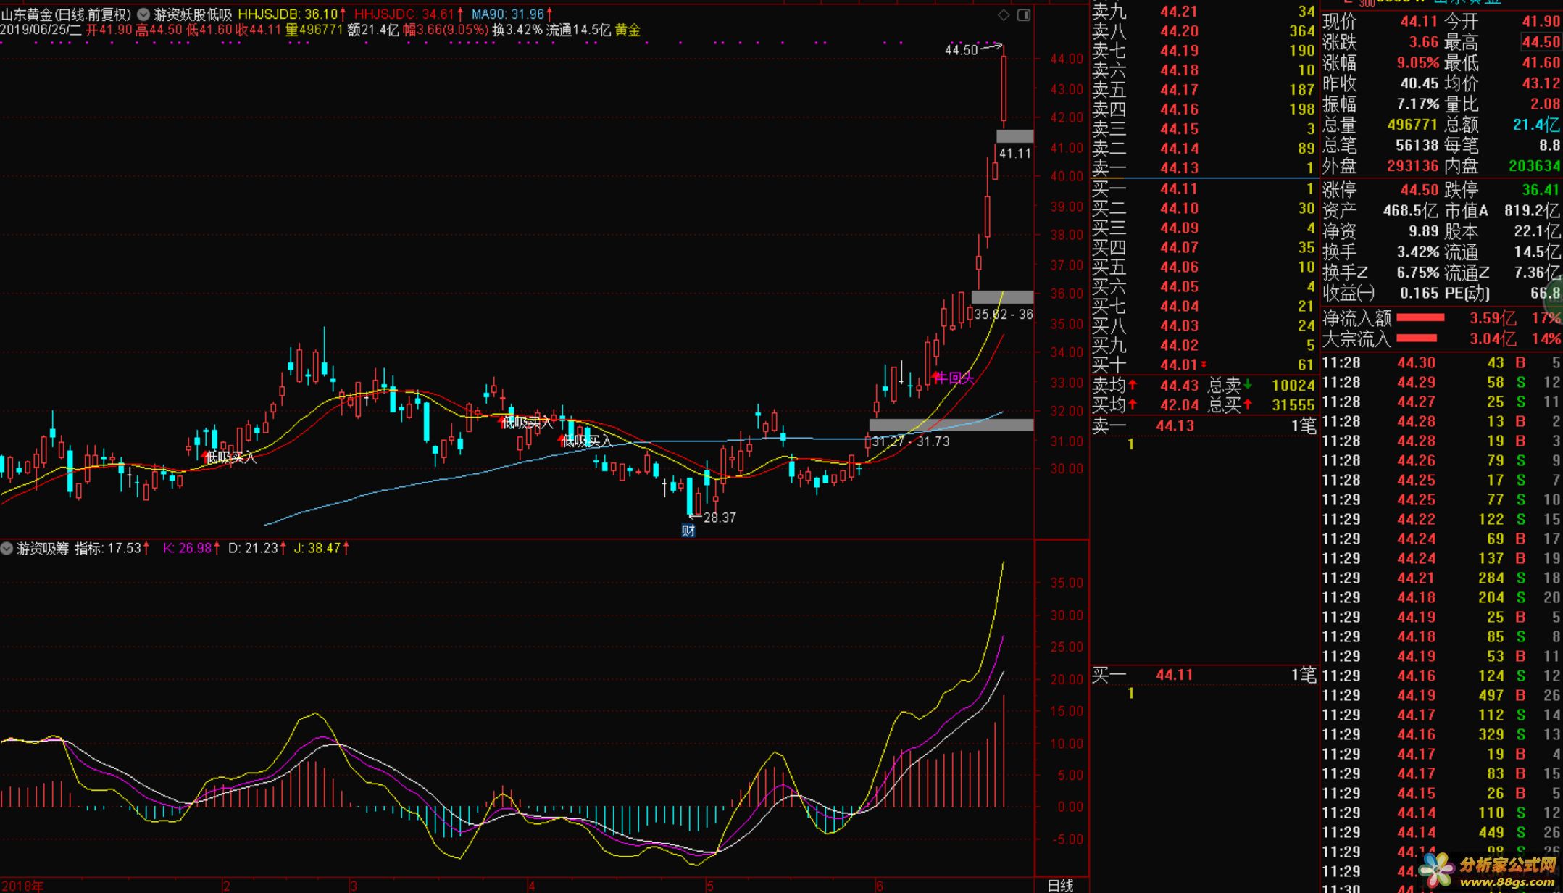
Task: Open the 游资妖股低吸 indicator dropdown arrow
Action: point(143,14)
